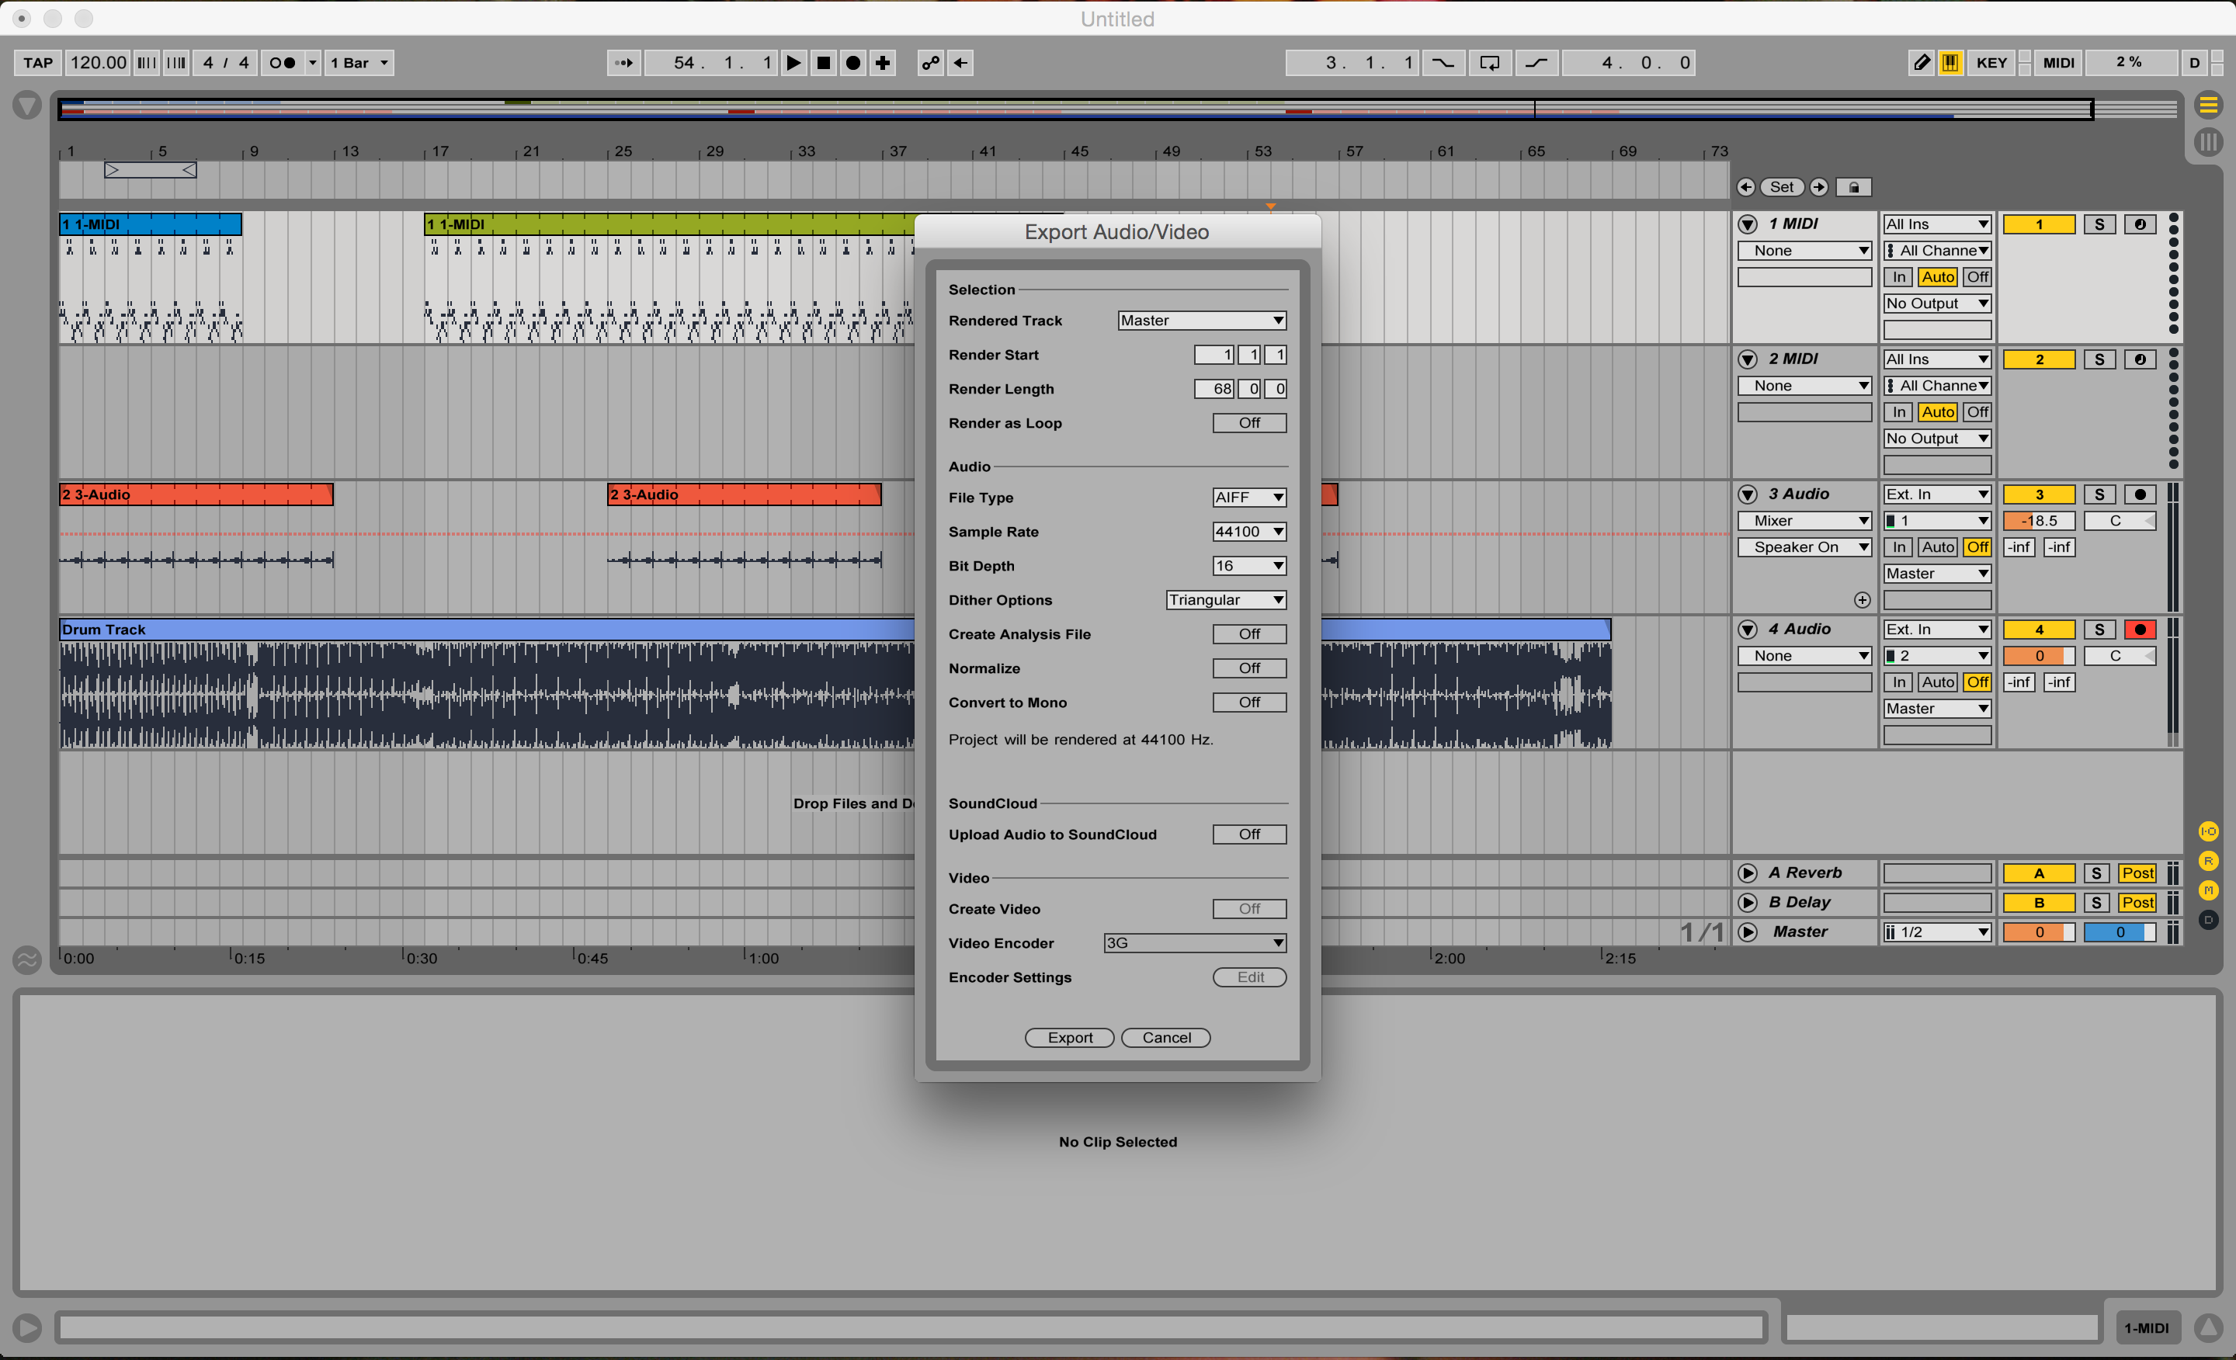The height and width of the screenshot is (1360, 2236).
Task: Open the File Type dropdown
Action: pyautogui.click(x=1249, y=497)
